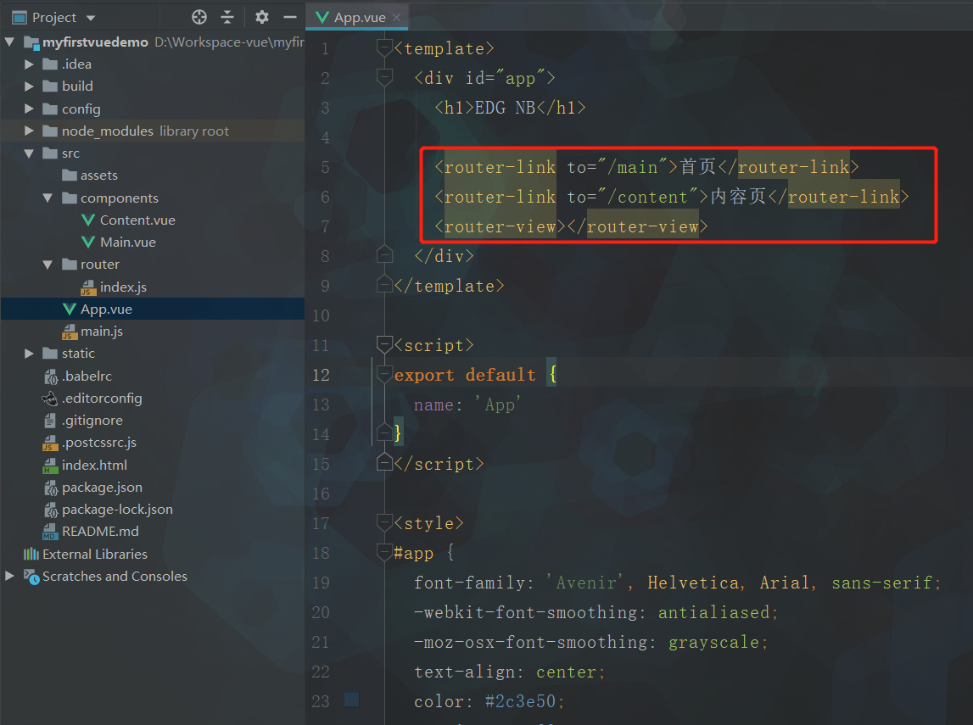Fold the script block on line 11
This screenshot has height=725, width=973.
385,344
